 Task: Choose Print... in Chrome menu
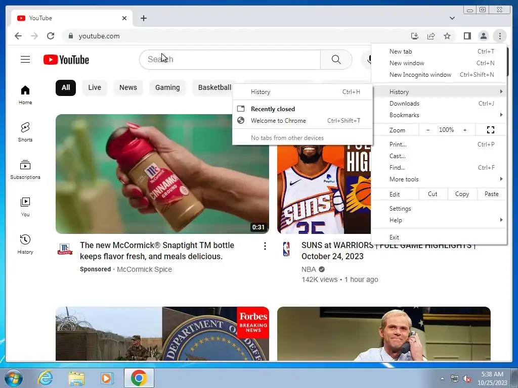[x=439, y=144]
